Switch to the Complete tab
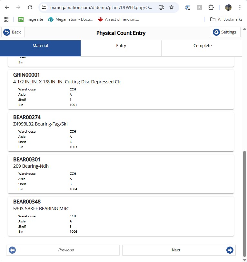 (x=202, y=46)
